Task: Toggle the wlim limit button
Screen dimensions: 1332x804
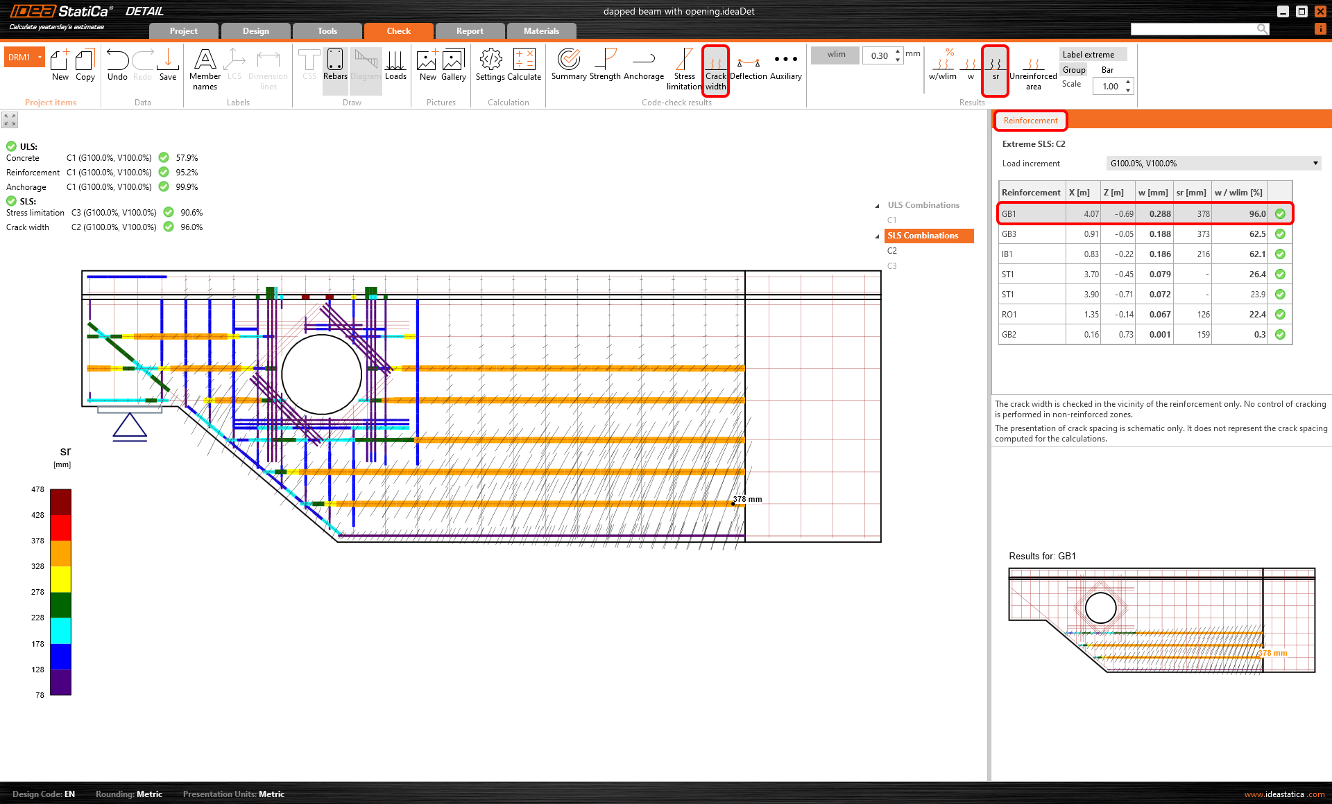Action: pyautogui.click(x=835, y=55)
